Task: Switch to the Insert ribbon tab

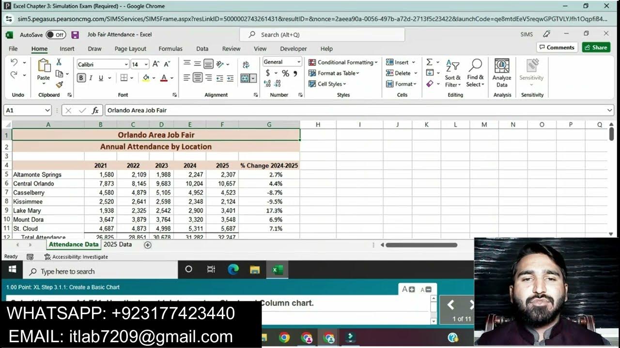Action: [67, 49]
